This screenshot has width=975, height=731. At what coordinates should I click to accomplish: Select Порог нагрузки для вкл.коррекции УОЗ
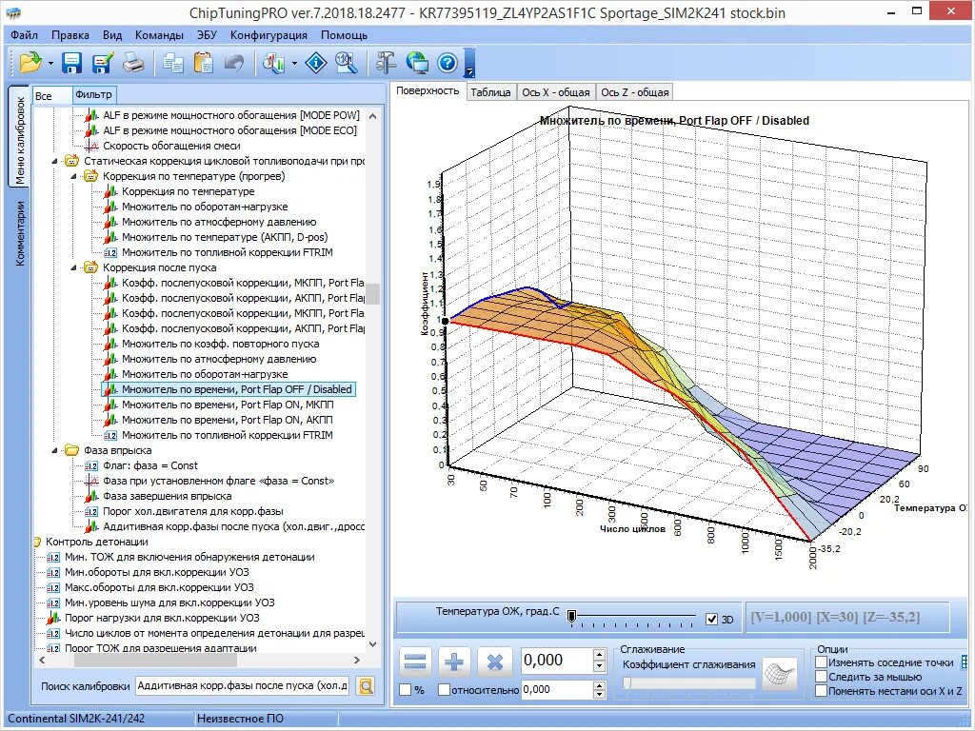pyautogui.click(x=162, y=618)
